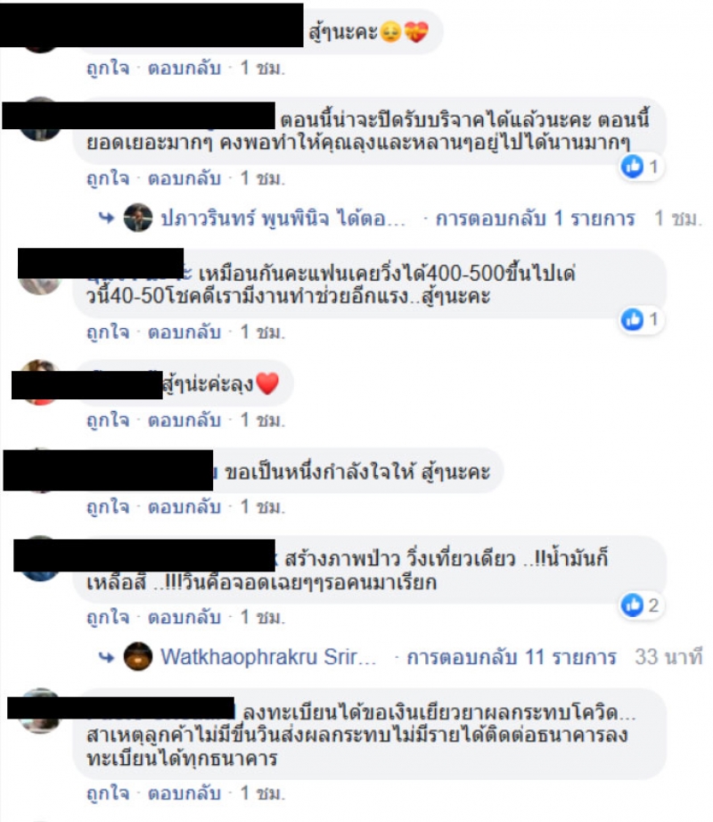The width and height of the screenshot is (713, 822).
Task: Open the ปภาวรินทร์ พูนพินิจ name link
Action: (x=283, y=218)
